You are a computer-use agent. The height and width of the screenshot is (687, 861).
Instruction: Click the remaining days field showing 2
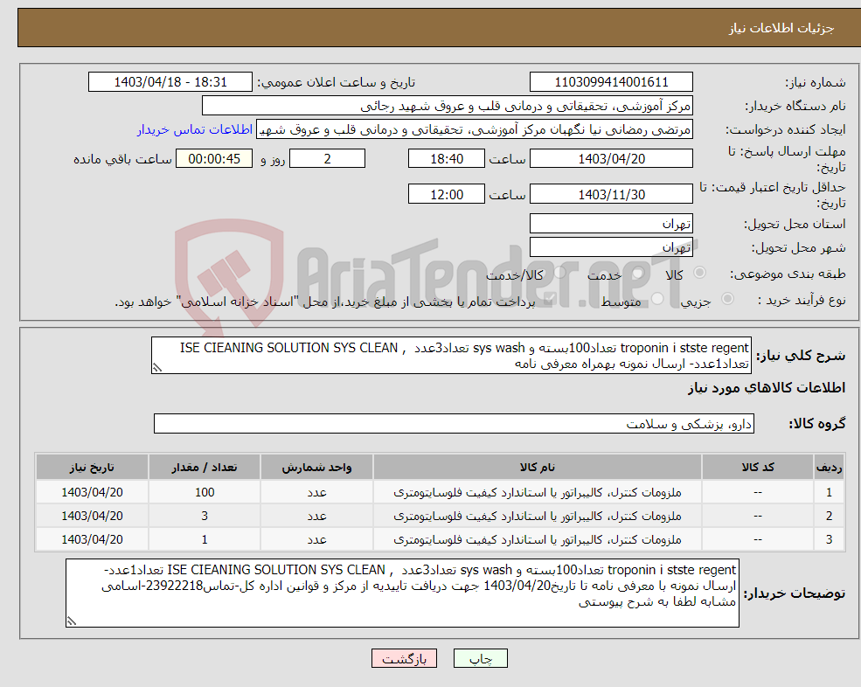(327, 159)
